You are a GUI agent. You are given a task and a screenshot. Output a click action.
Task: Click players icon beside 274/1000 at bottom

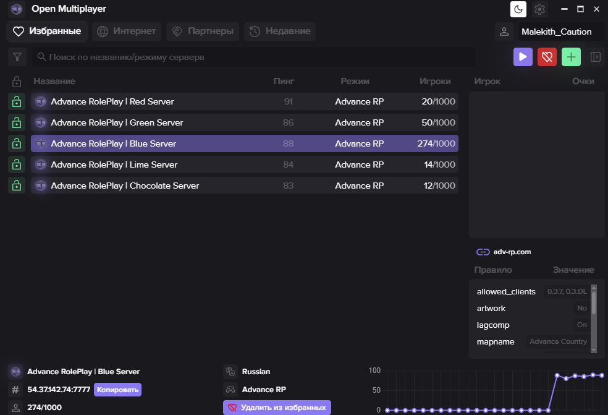pyautogui.click(x=15, y=408)
